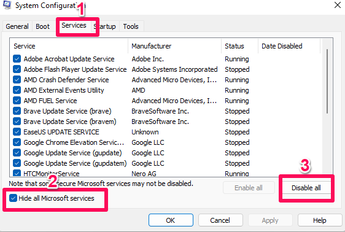The height and width of the screenshot is (232, 345).
Task: Select Running status of AMD External Events Utility
Action: [x=237, y=90]
